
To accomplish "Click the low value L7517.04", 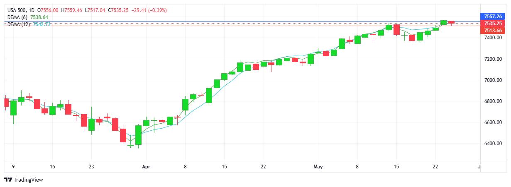I will (x=95, y=10).
